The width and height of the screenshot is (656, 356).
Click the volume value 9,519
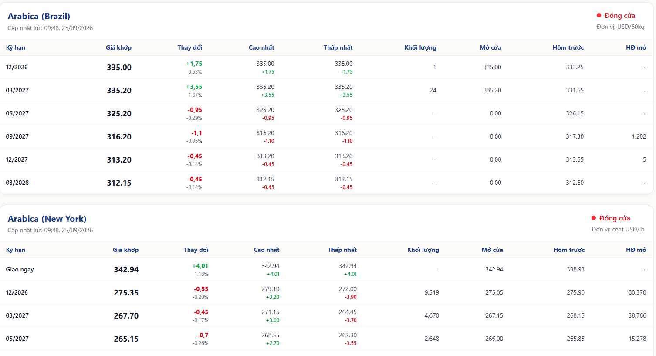pos(432,292)
